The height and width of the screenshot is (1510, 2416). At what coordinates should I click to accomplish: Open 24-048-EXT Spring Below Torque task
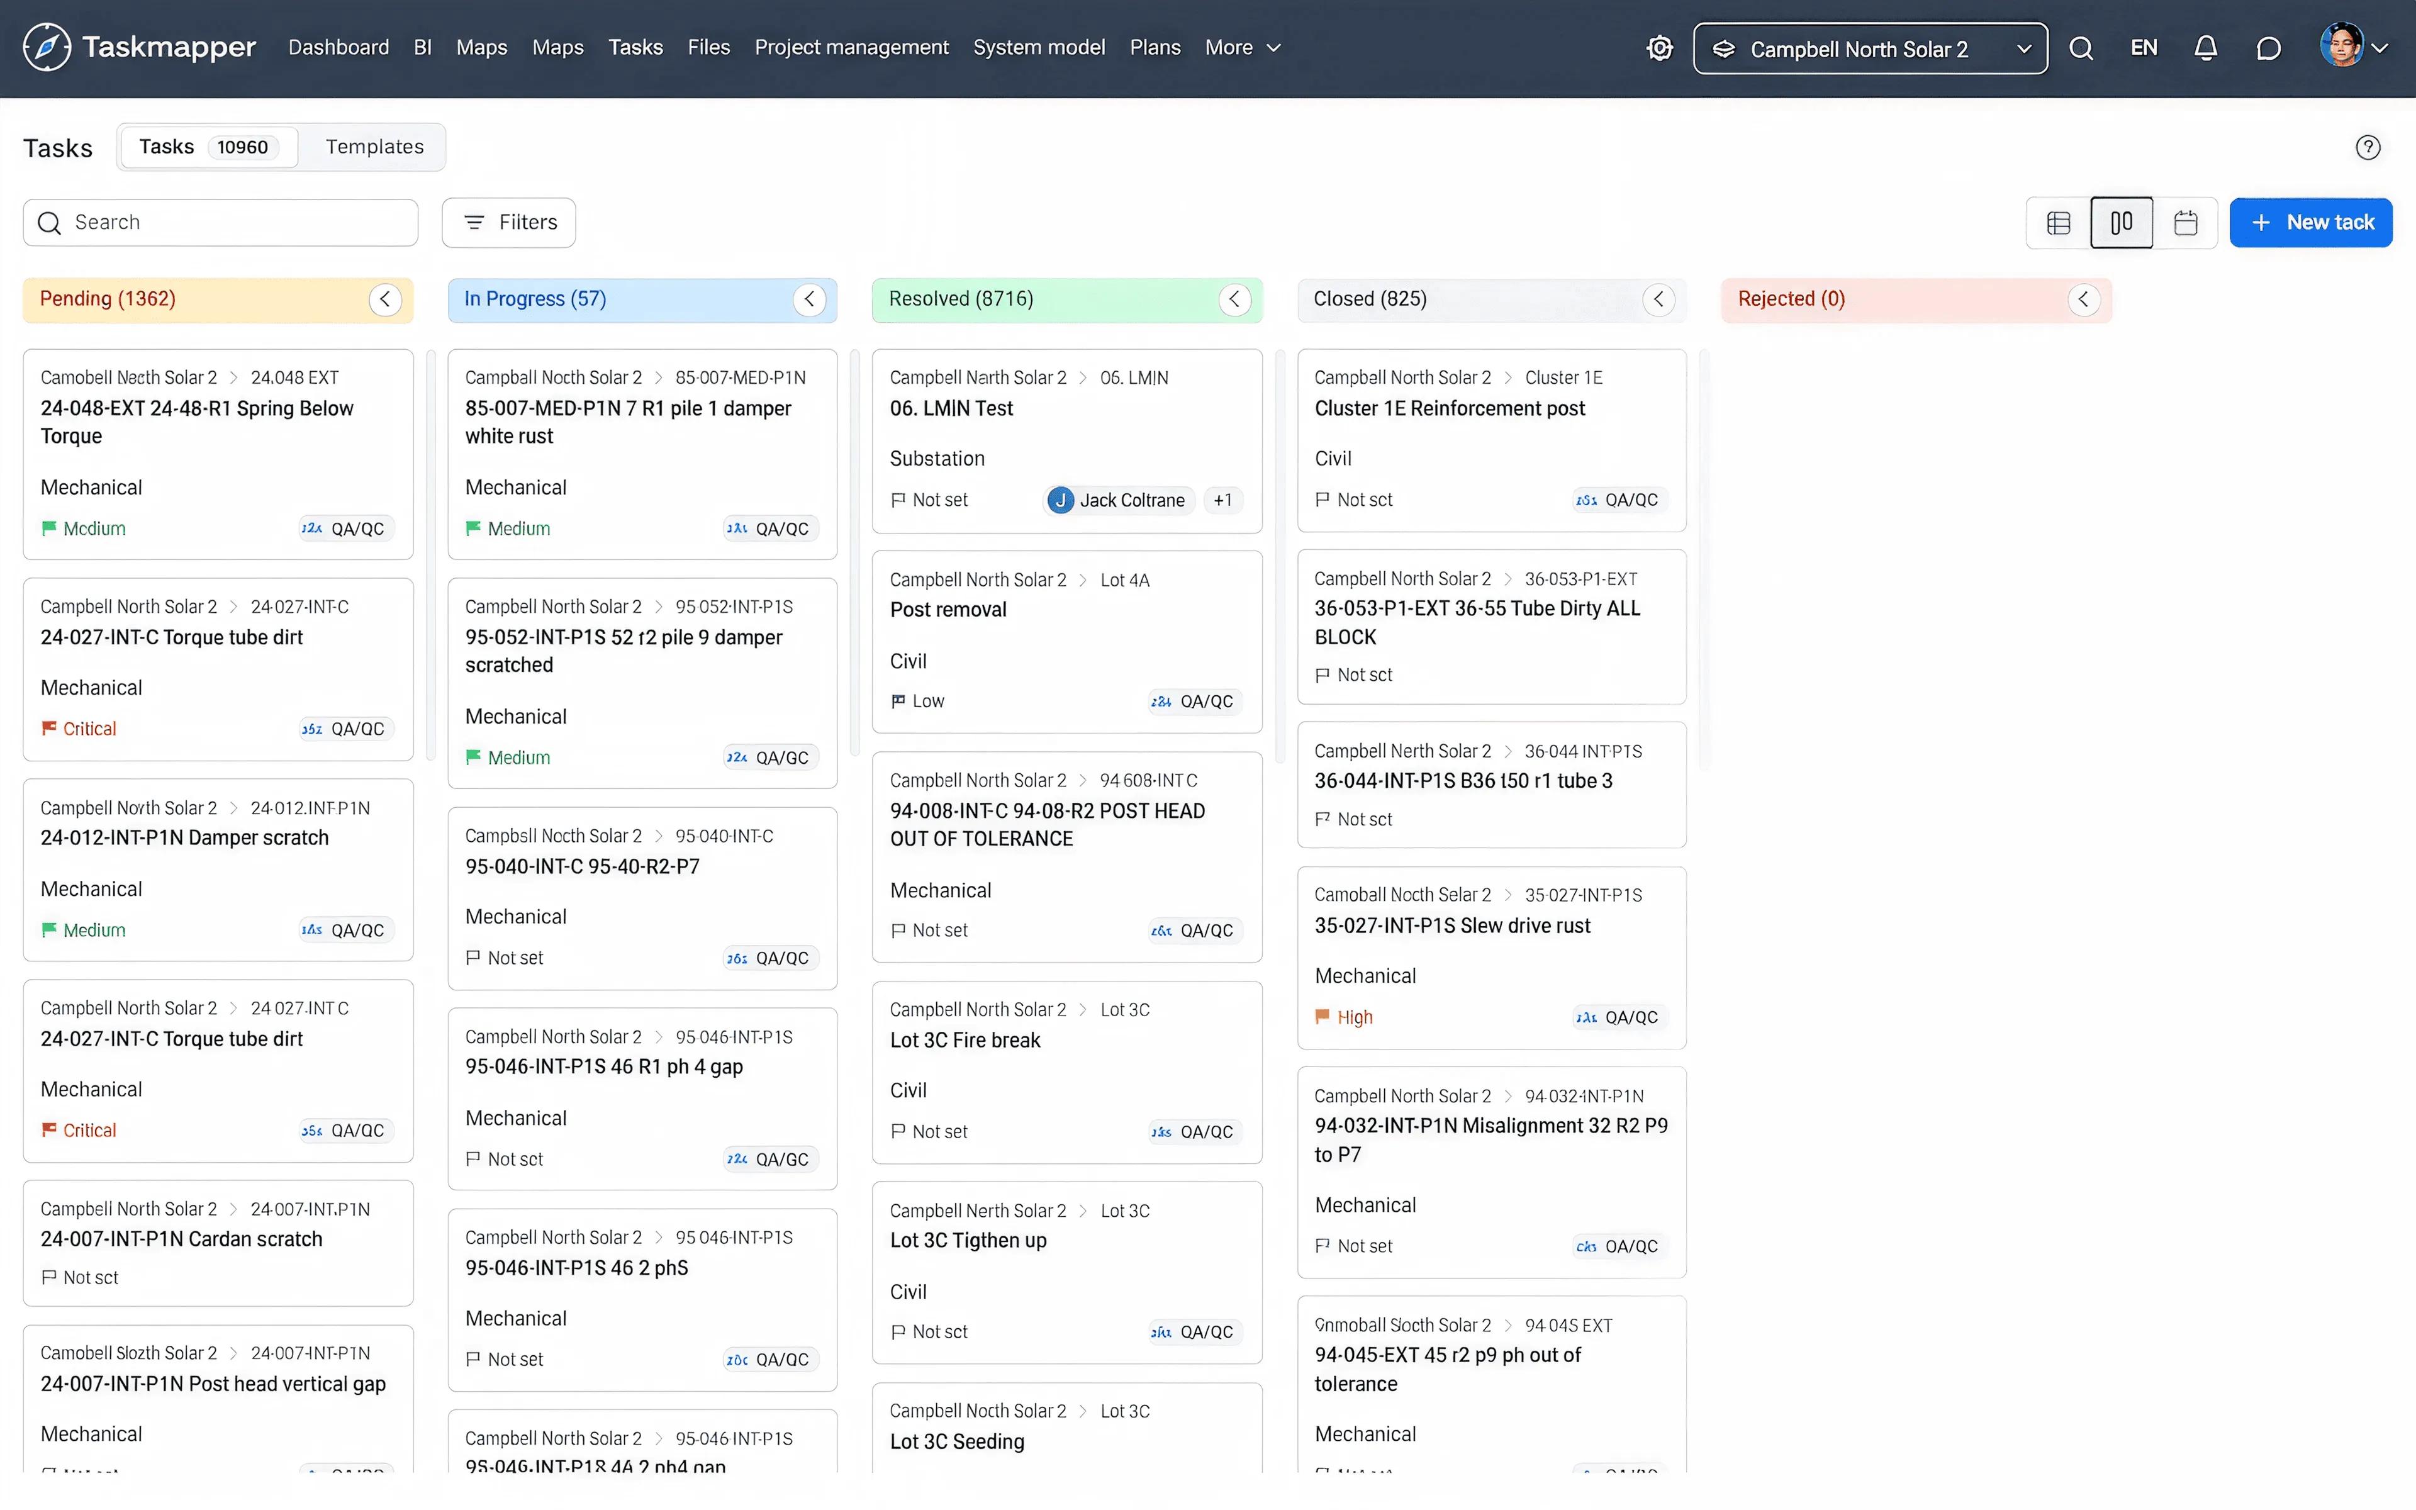(197, 422)
